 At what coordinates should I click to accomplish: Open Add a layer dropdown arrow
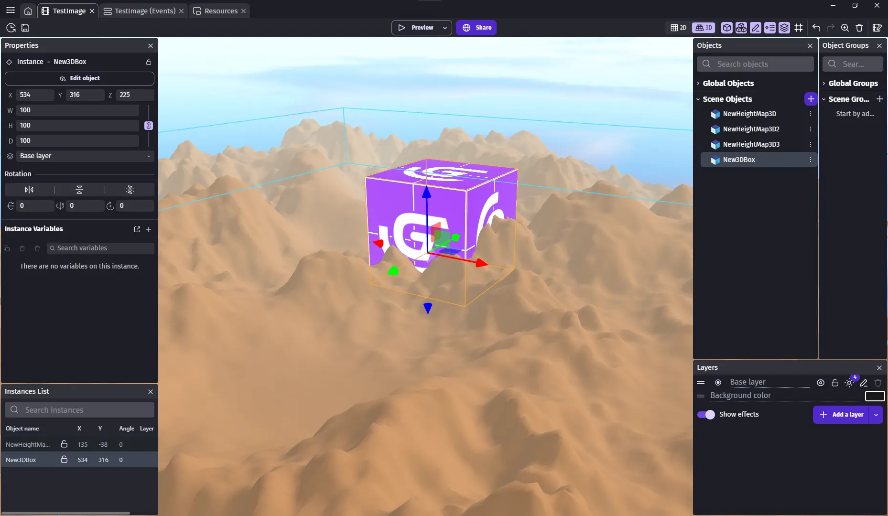pyautogui.click(x=876, y=415)
